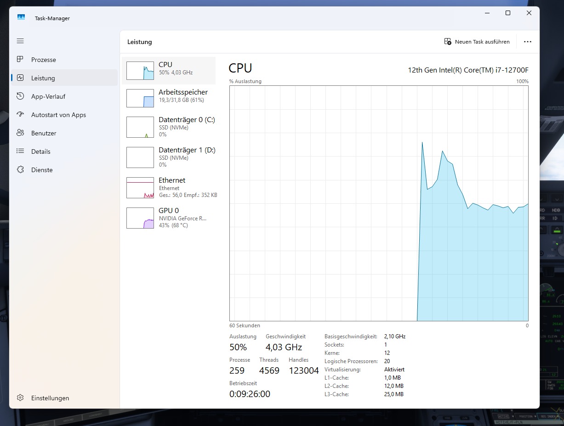The width and height of the screenshot is (564, 426).
Task: Click the Benutzer users icon
Action: pyautogui.click(x=20, y=133)
